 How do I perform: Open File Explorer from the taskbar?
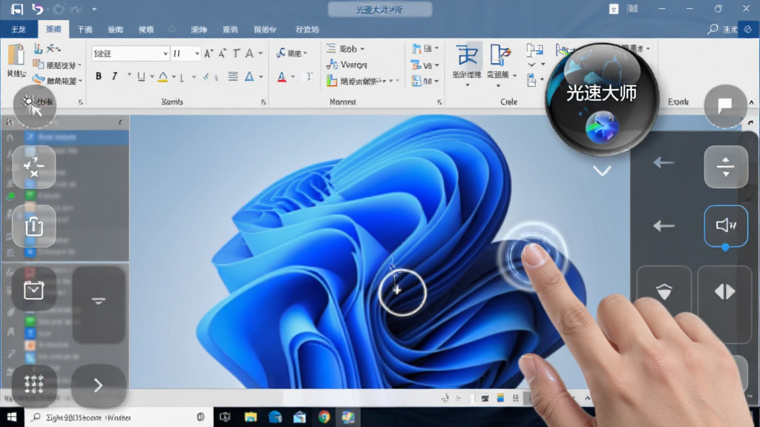click(251, 417)
